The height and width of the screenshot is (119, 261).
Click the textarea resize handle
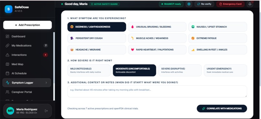tap(246, 96)
